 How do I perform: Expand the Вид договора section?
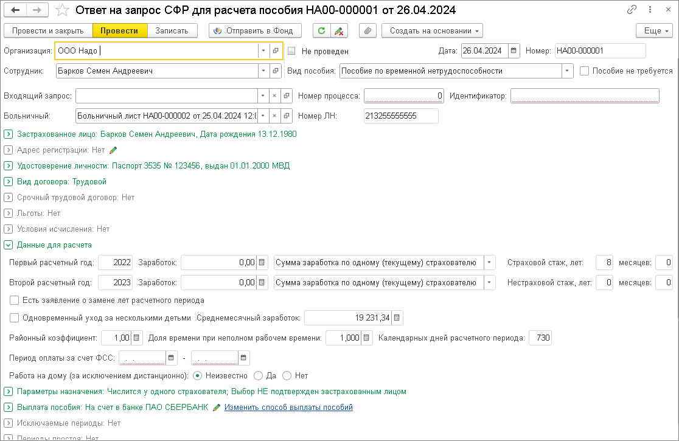(9, 182)
